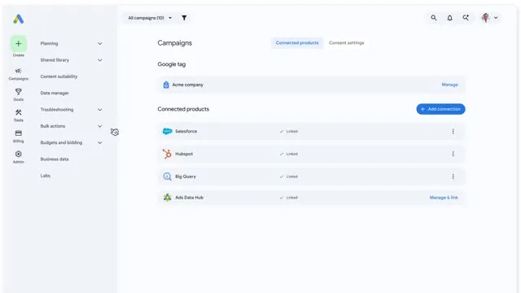
Task: Open the Campaigns sidebar section
Action: pos(18,74)
